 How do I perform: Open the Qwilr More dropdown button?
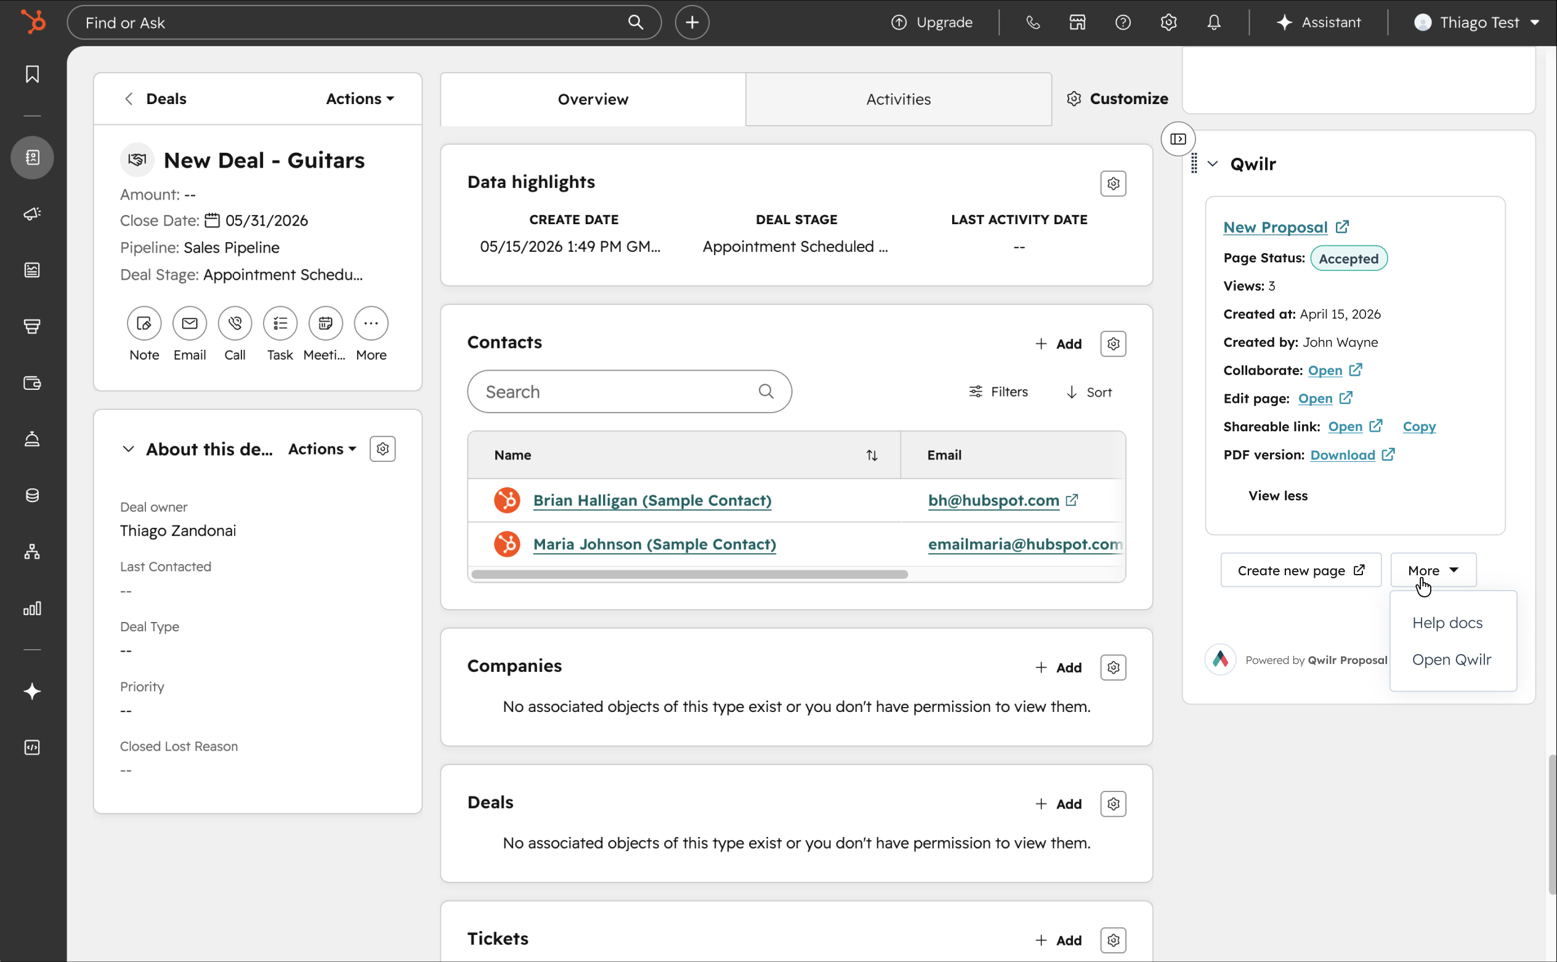click(x=1433, y=570)
